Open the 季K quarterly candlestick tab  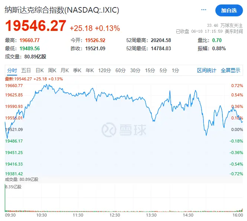point(77,70)
